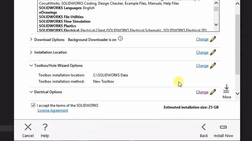252x141 pixels.
Task: Click Change link for Installation Location
Action: [x=202, y=52]
